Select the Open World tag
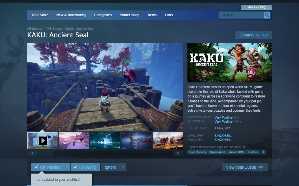 click(x=217, y=152)
